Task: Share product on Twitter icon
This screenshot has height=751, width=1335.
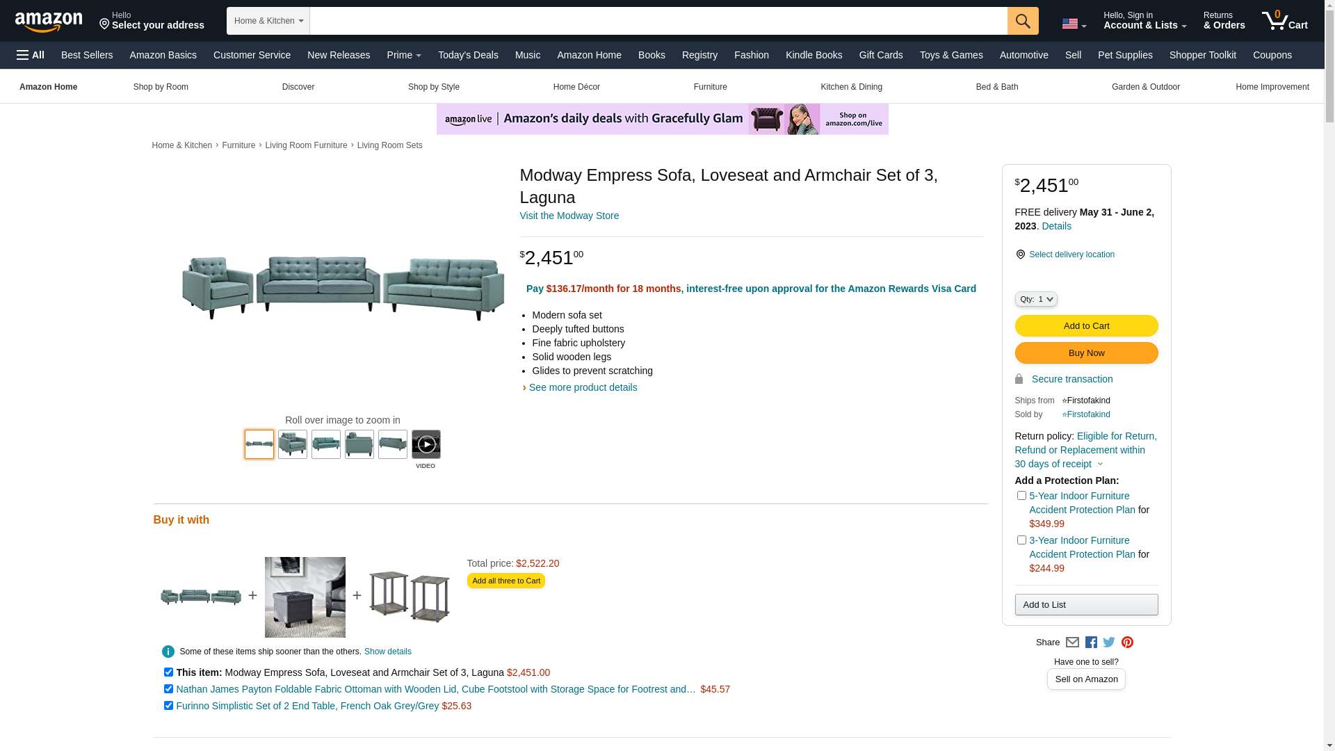Action: coord(1109,643)
